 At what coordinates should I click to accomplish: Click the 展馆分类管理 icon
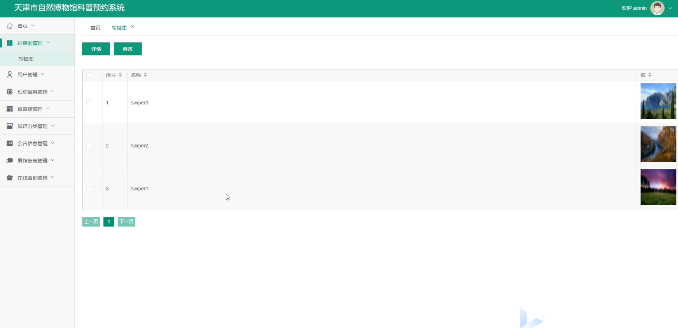click(x=10, y=126)
